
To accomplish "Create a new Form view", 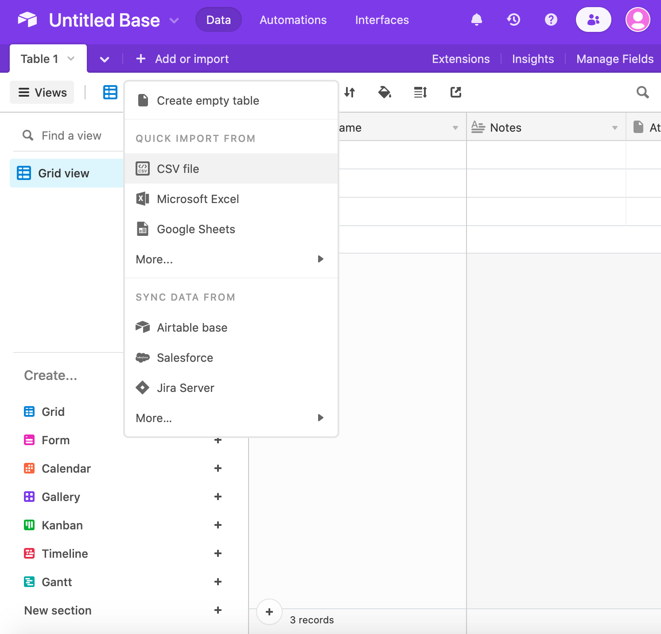I will [47, 440].
